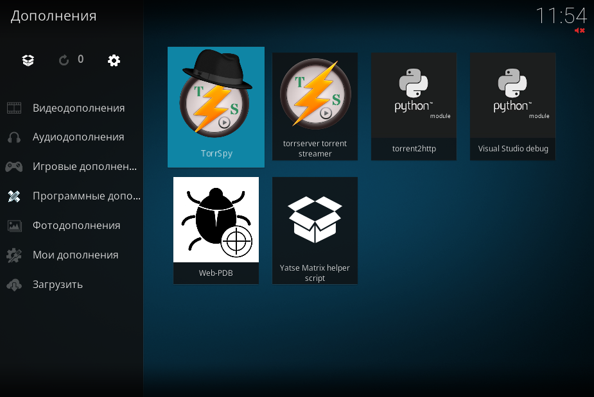The image size is (594, 397).
Task: Click the film strip video icon
Action: click(14, 108)
